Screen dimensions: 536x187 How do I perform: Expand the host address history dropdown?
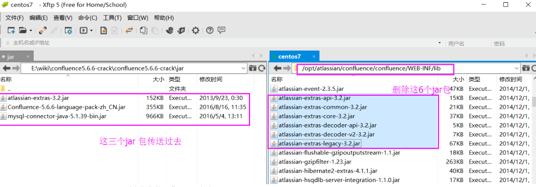click(x=439, y=43)
